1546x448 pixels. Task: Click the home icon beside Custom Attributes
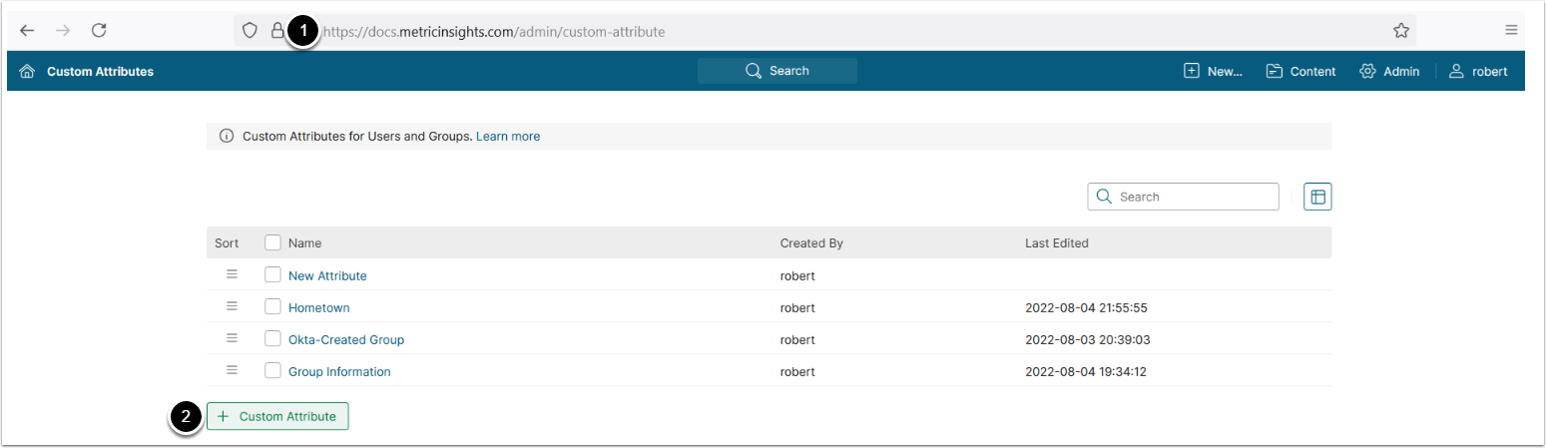(x=27, y=72)
